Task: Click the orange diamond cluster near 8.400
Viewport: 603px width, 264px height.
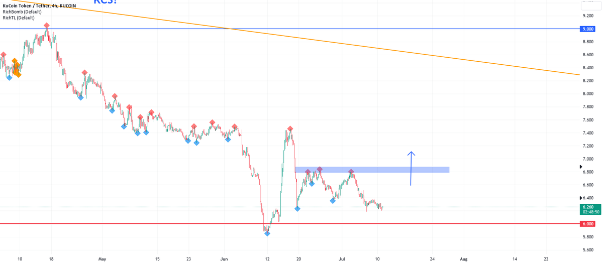Action: pyautogui.click(x=17, y=68)
